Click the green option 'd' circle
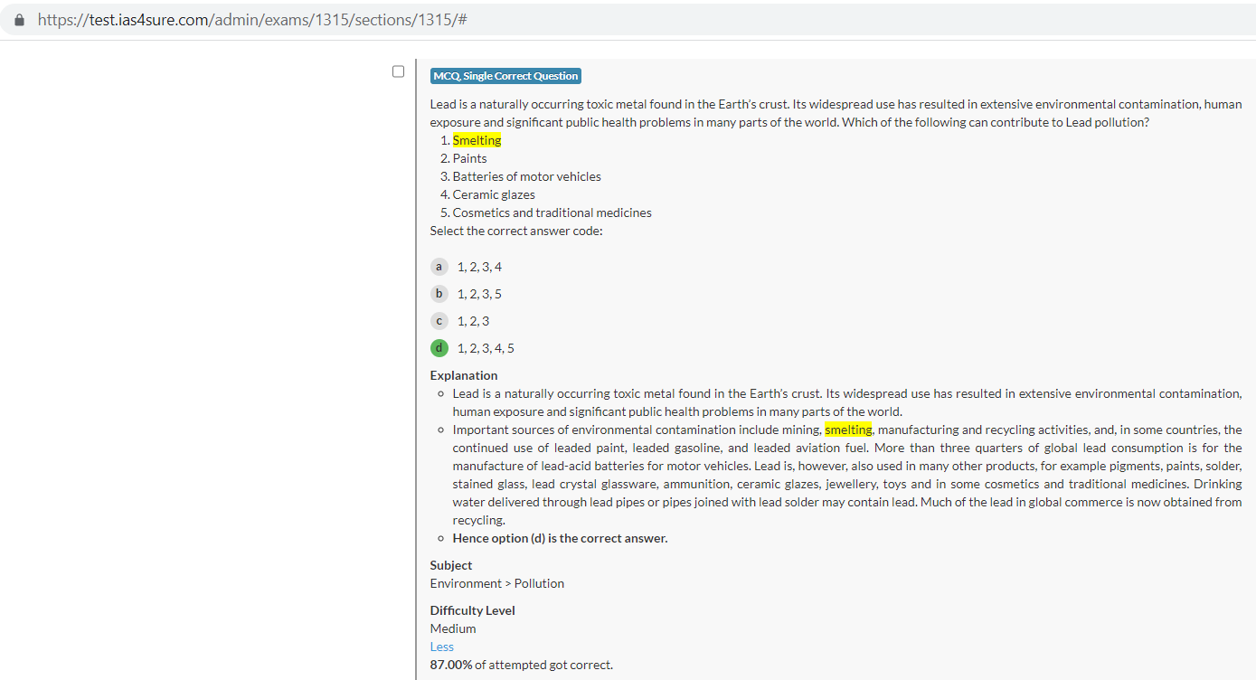This screenshot has height=680, width=1256. [x=439, y=348]
